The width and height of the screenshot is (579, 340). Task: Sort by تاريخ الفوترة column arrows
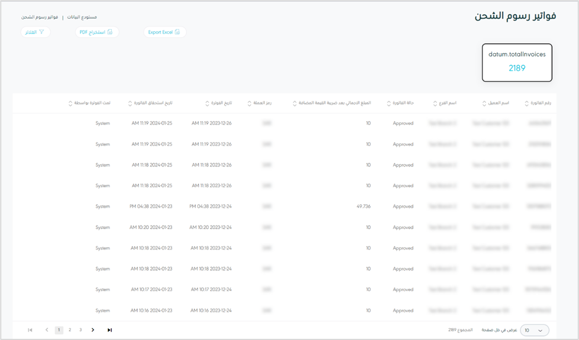208,103
